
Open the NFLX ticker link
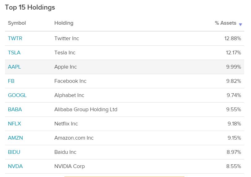(x=14, y=124)
